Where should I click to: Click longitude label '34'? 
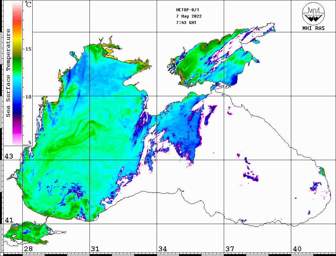tap(162, 249)
